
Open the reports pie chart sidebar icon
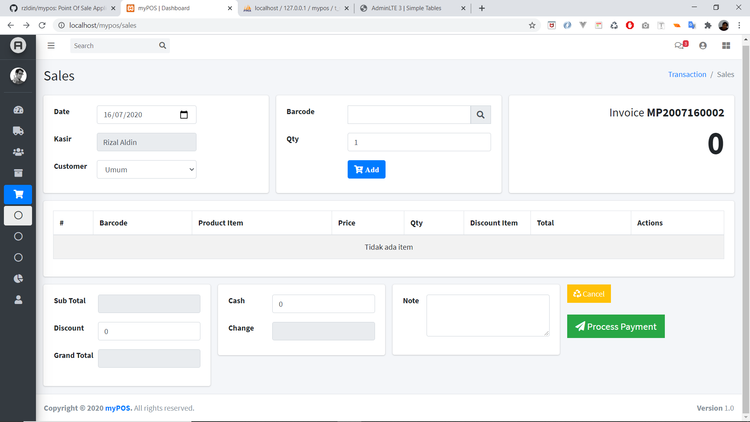point(18,279)
